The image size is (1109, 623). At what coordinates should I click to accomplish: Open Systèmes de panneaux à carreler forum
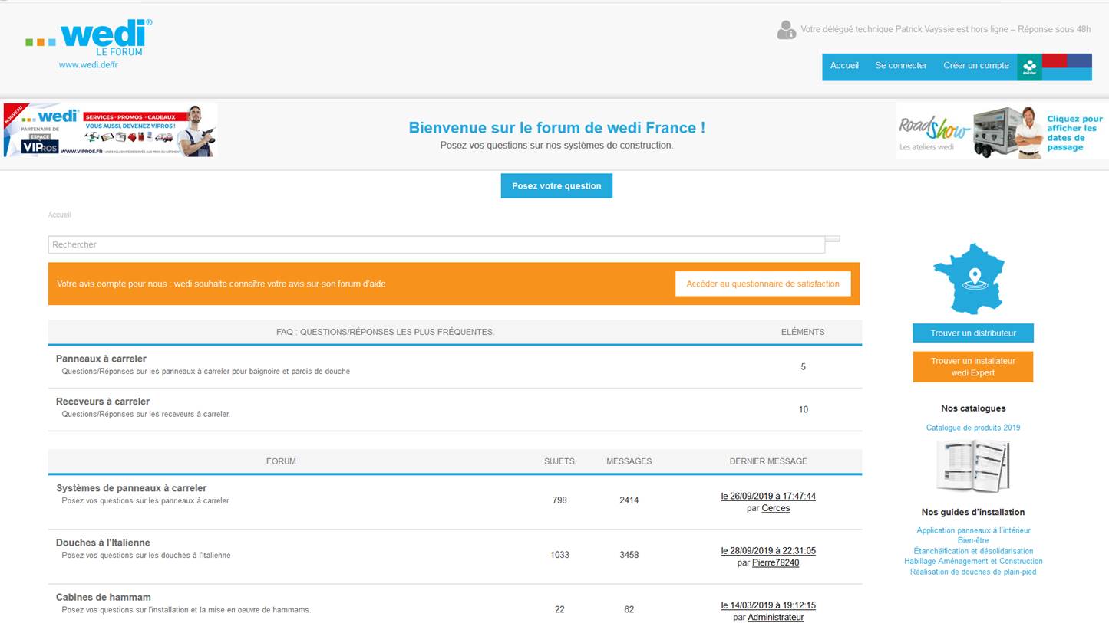pos(131,488)
